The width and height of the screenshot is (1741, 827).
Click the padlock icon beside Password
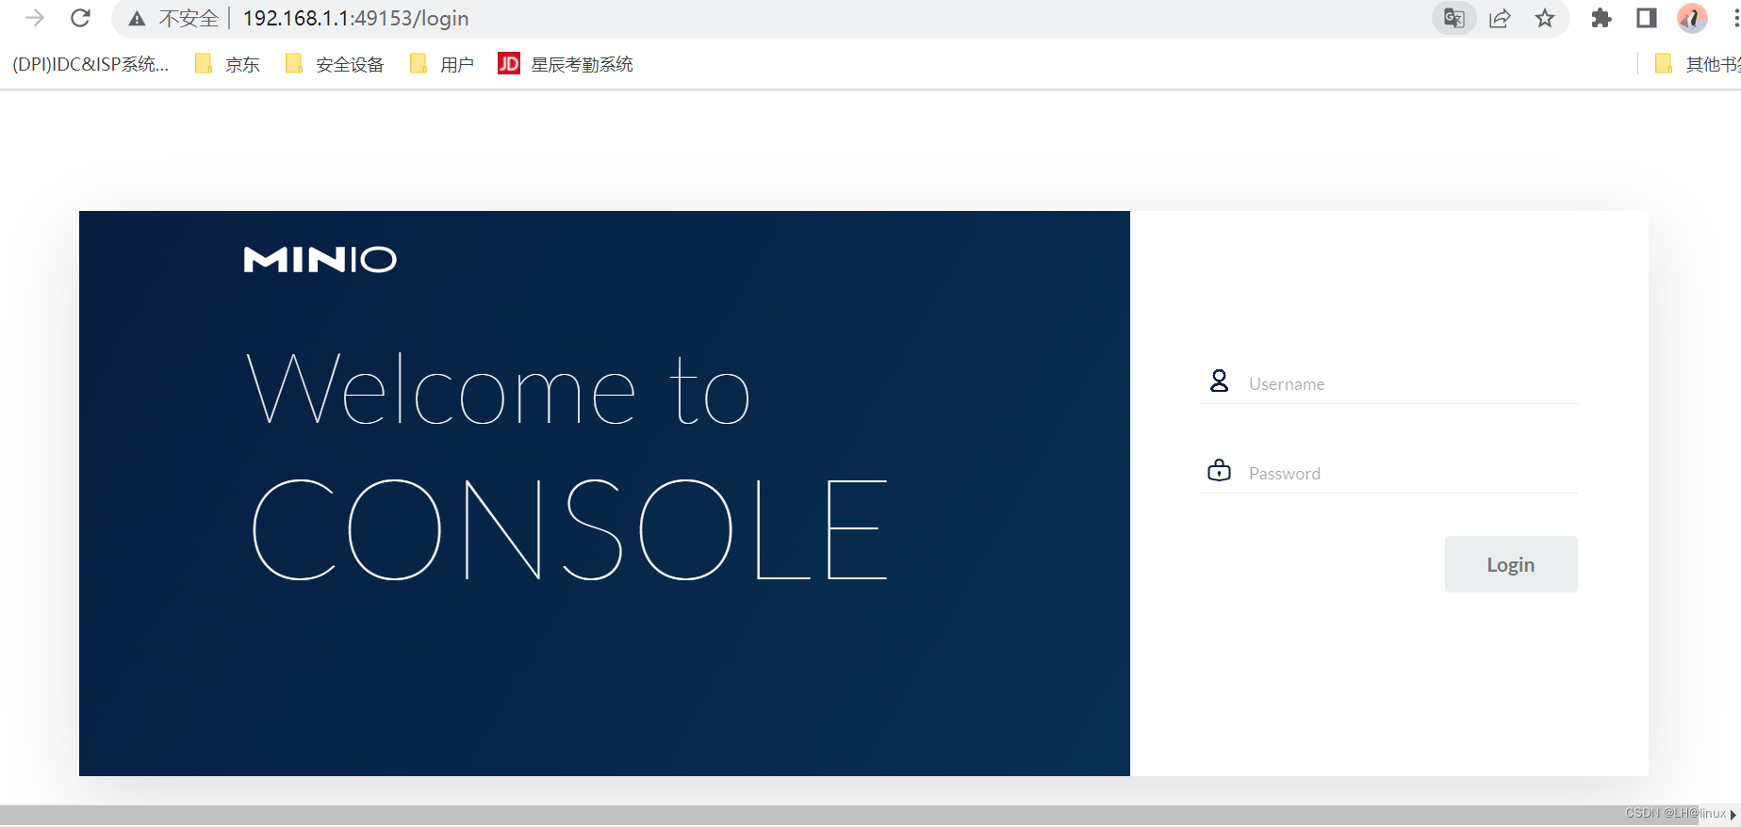click(1219, 470)
